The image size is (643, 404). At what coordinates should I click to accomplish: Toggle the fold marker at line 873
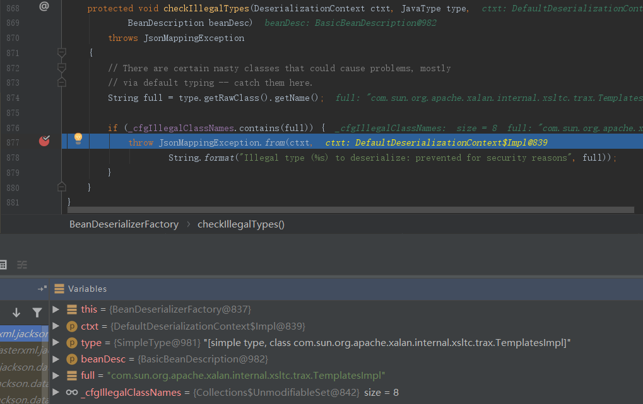[x=62, y=82]
